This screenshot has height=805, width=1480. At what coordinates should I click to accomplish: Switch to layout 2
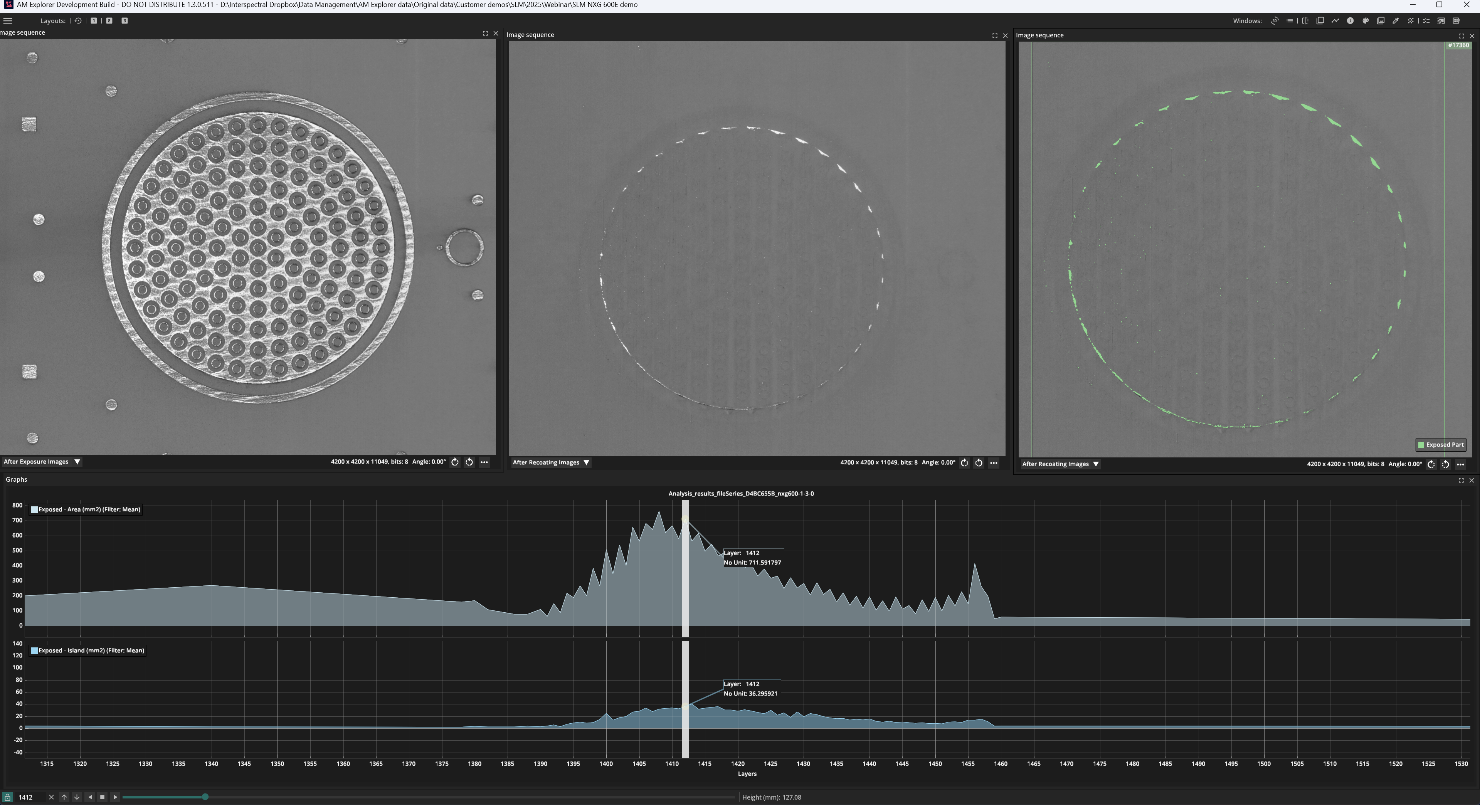pos(109,21)
